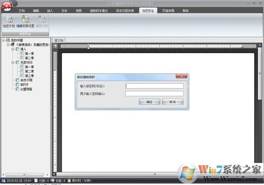The height and width of the screenshot is (185, 264).
Task: Click the volume icon beside 来历不明
Action: coord(17,80)
